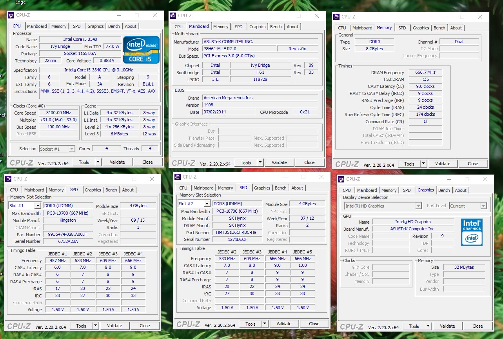Click the Module Manuf. value 'Kingston'
The image size is (503, 339).
(68, 221)
